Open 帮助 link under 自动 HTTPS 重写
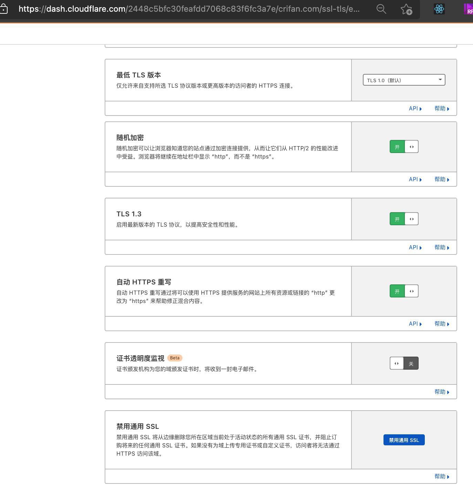Viewport: 473px width, 489px height. click(442, 324)
